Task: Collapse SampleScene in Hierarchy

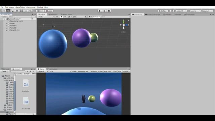Action: (x=4, y=19)
